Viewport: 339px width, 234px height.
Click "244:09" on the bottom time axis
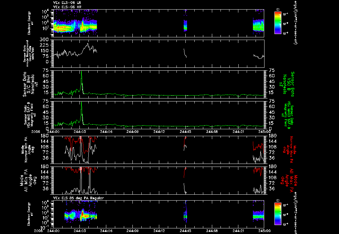132,231
